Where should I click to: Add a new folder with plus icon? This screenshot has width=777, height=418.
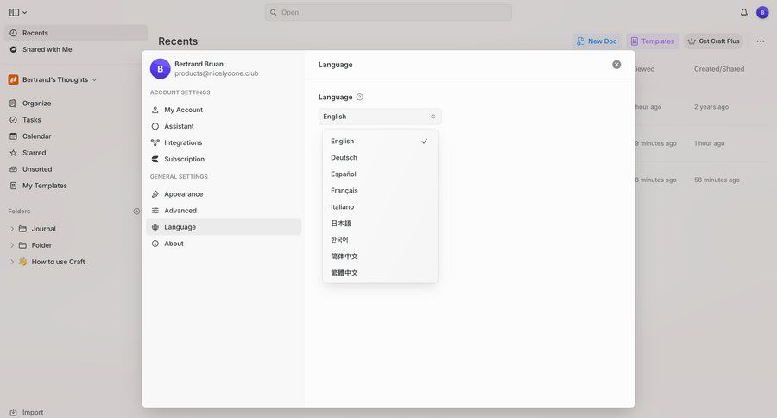coord(136,212)
